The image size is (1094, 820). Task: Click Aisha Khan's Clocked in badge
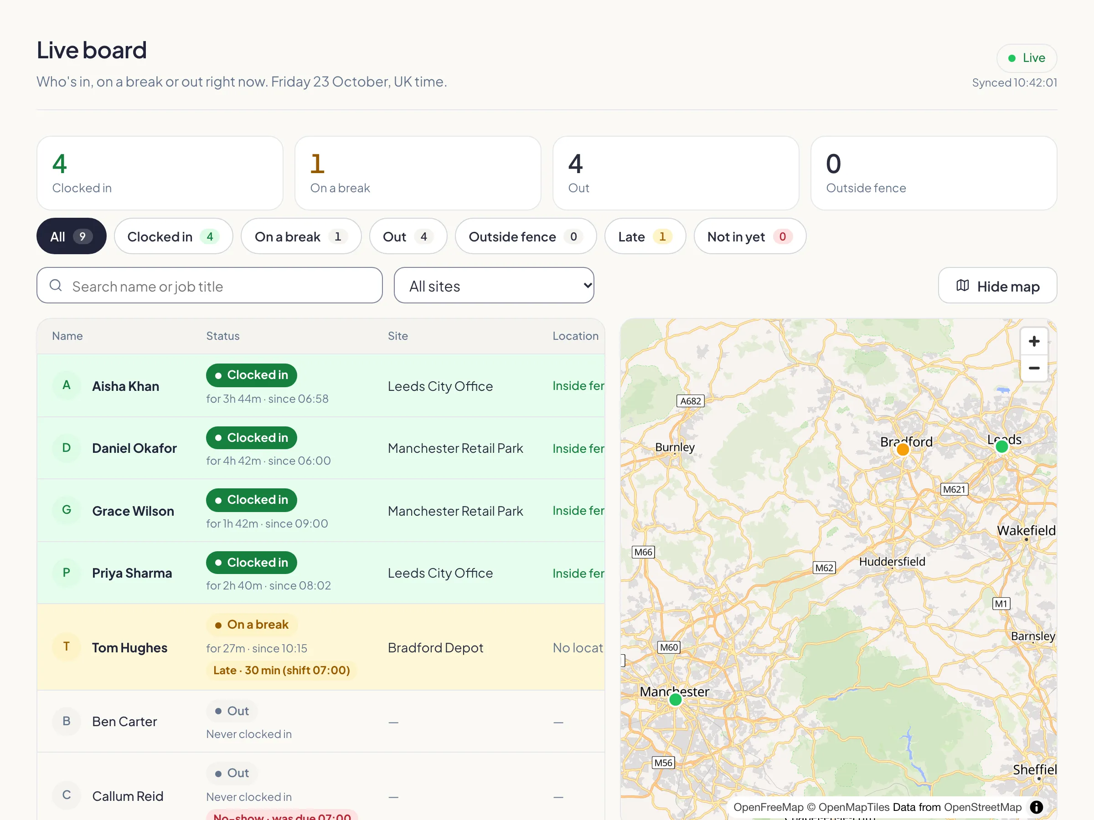pyautogui.click(x=251, y=375)
